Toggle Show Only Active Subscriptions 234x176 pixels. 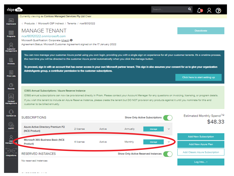(x=168, y=118)
